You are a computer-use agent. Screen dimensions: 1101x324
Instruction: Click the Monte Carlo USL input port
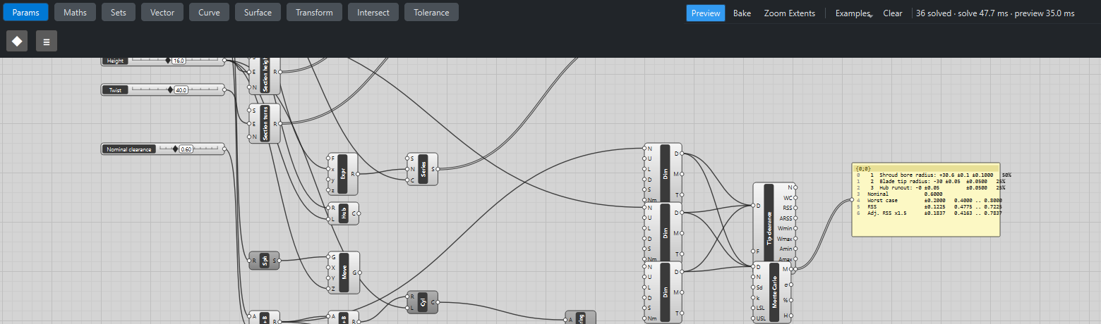click(753, 318)
